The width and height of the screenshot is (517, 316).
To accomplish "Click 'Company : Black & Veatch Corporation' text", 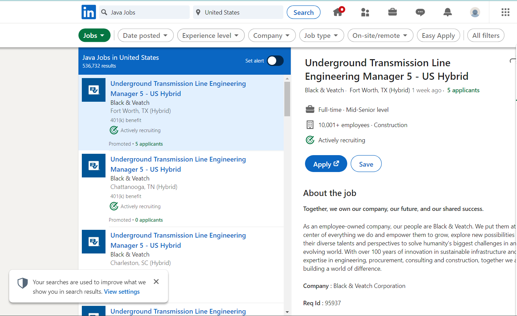I will click(x=354, y=286).
